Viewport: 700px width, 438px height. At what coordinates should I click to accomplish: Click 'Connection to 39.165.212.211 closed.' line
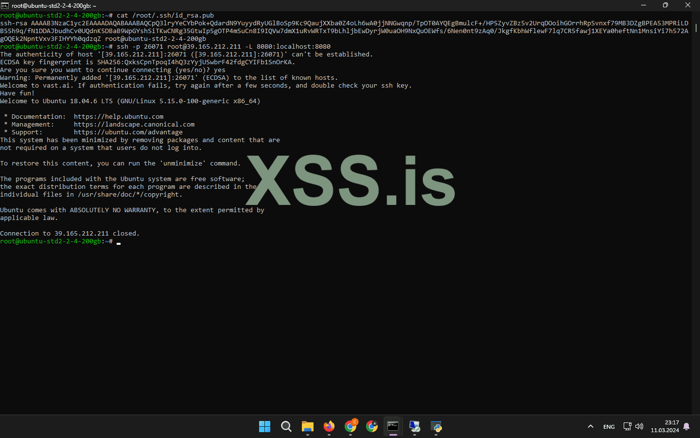(70, 233)
